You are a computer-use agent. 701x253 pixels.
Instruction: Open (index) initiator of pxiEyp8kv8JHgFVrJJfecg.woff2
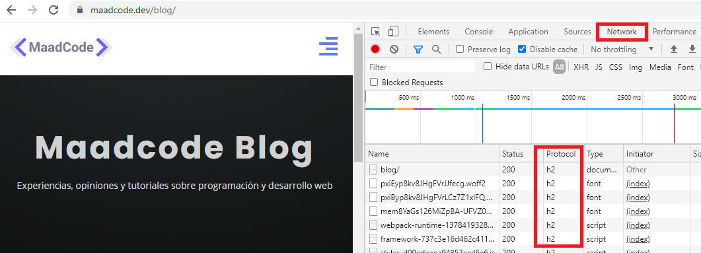638,184
